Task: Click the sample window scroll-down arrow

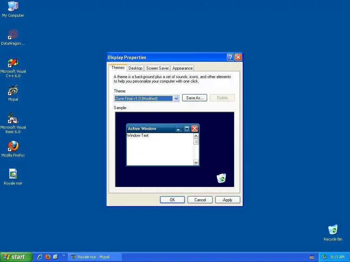Action: click(196, 163)
